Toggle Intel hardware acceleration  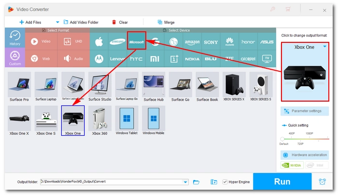pyautogui.click(x=317, y=165)
